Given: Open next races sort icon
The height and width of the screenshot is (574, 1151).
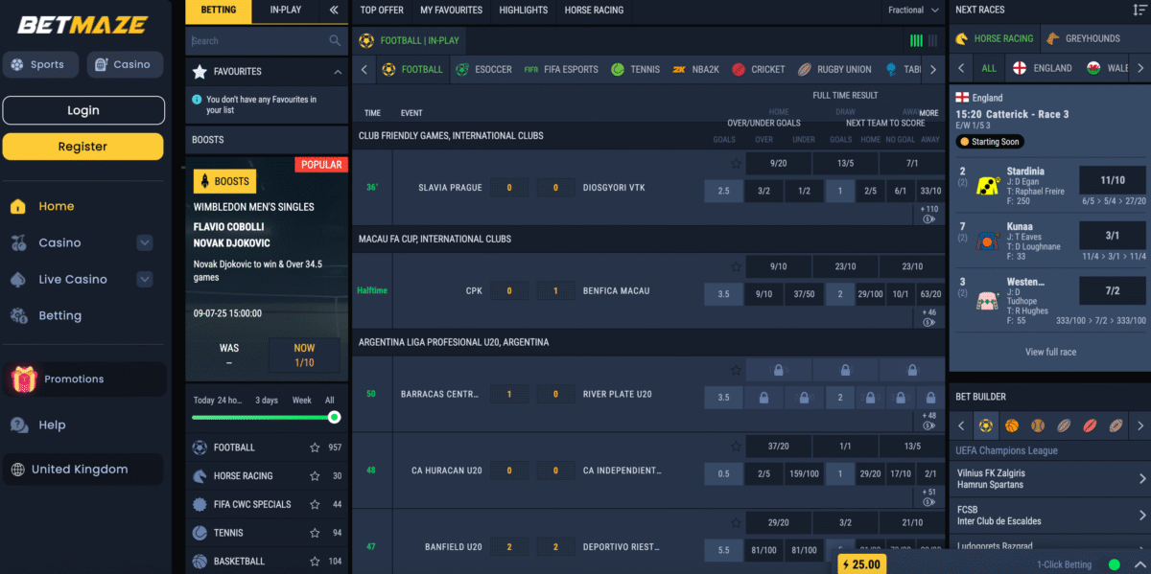Looking at the screenshot, I should click(x=1139, y=10).
